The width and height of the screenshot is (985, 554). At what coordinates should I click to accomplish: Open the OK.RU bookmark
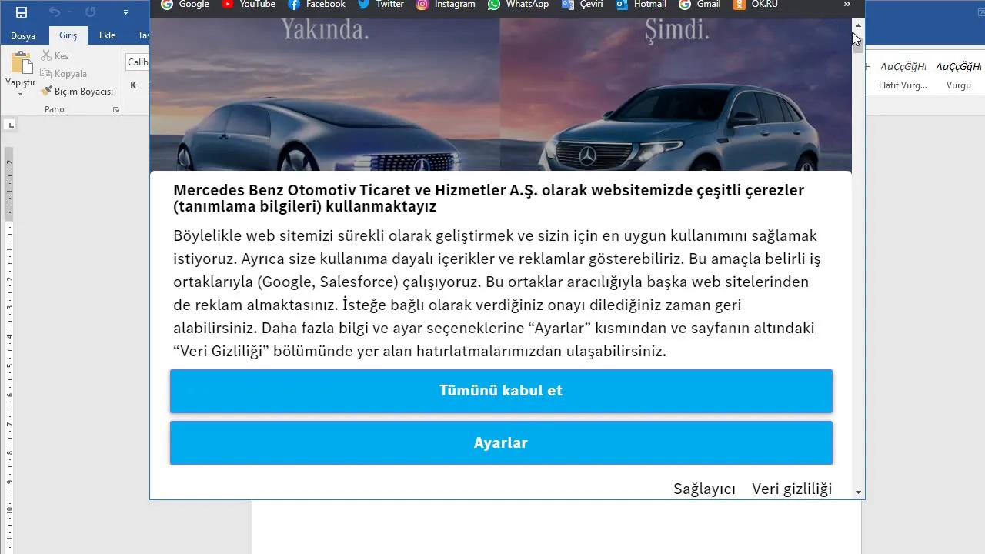[756, 4]
